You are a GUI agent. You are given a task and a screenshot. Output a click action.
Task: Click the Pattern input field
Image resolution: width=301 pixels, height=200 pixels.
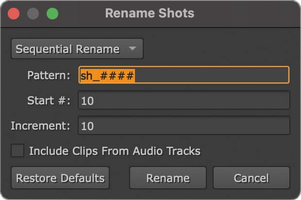click(x=184, y=75)
